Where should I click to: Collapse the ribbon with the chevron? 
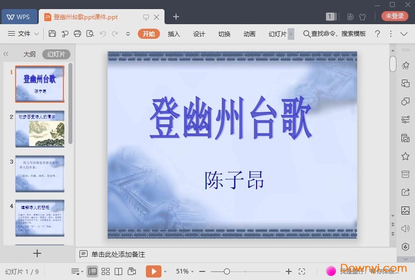(x=404, y=34)
